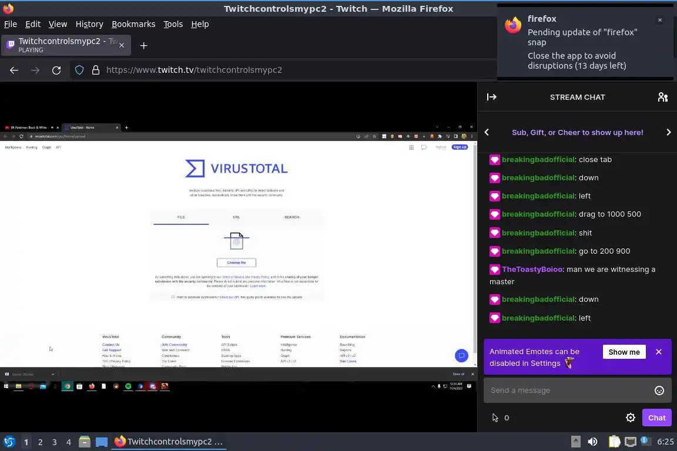Viewport: 677px width, 451px height.
Task: Click Show me on emotes banner
Action: [x=624, y=352]
